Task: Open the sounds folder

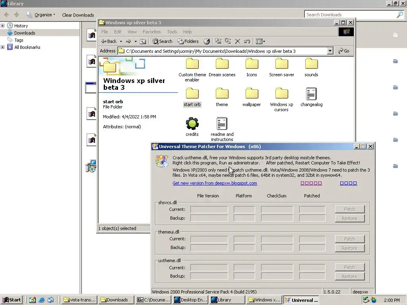Action: 311,68
